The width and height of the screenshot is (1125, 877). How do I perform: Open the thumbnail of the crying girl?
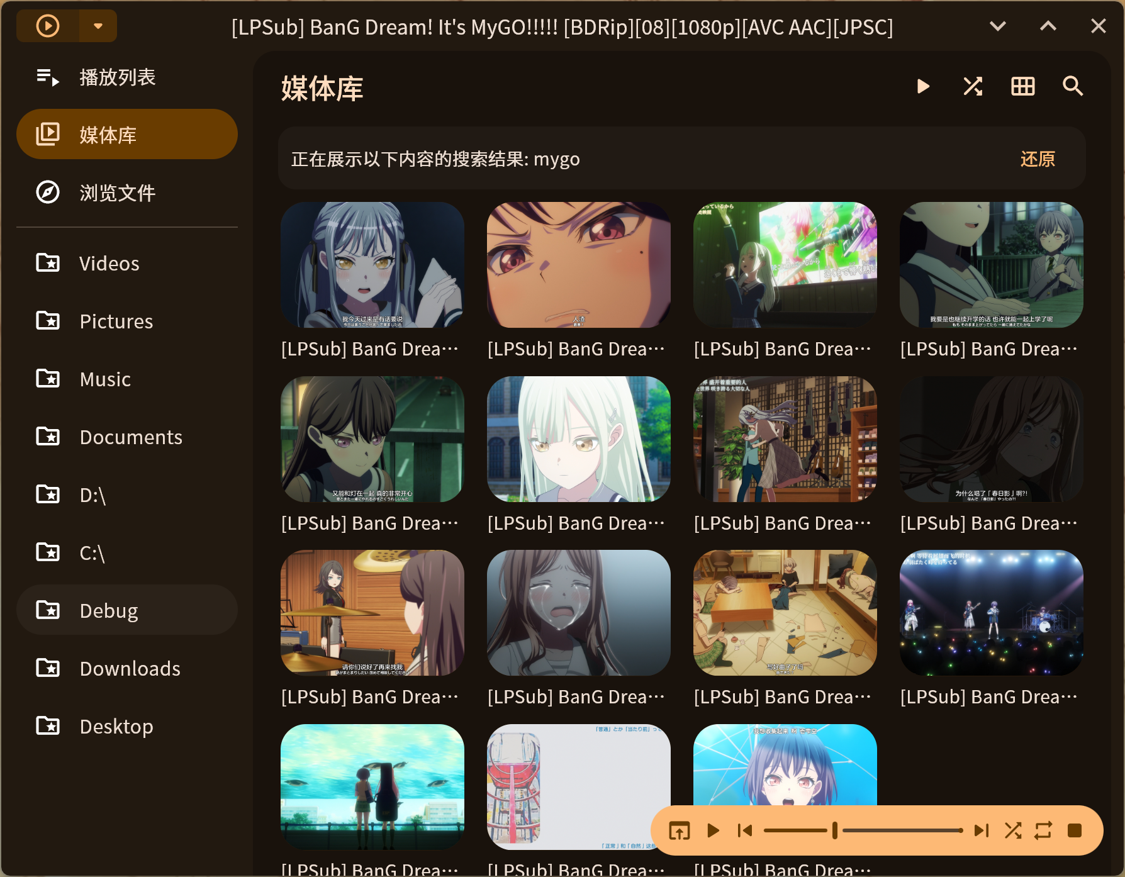[579, 613]
